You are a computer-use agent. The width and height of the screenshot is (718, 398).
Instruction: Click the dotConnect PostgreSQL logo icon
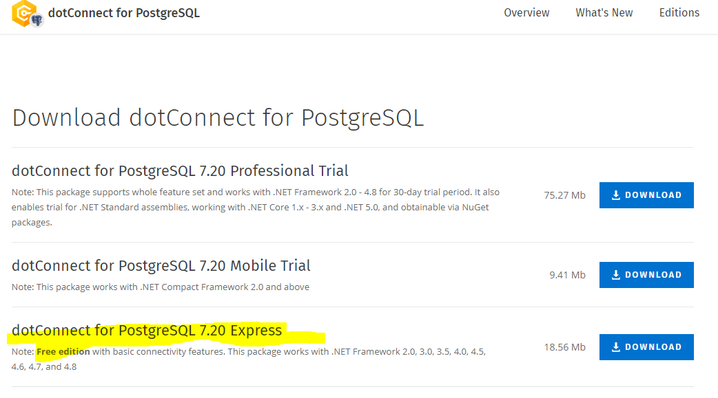(x=27, y=14)
